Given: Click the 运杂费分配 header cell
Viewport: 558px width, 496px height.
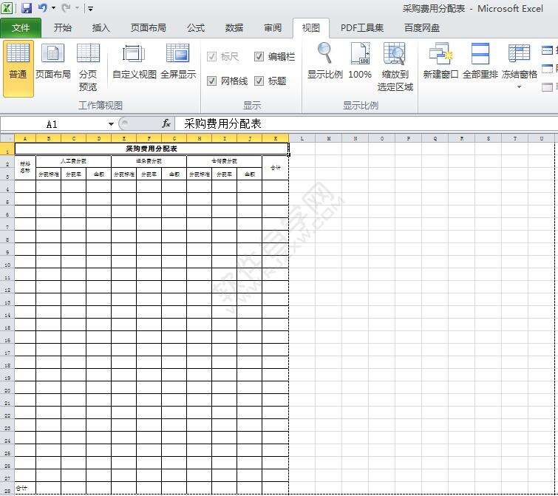Looking at the screenshot, I should point(149,161).
